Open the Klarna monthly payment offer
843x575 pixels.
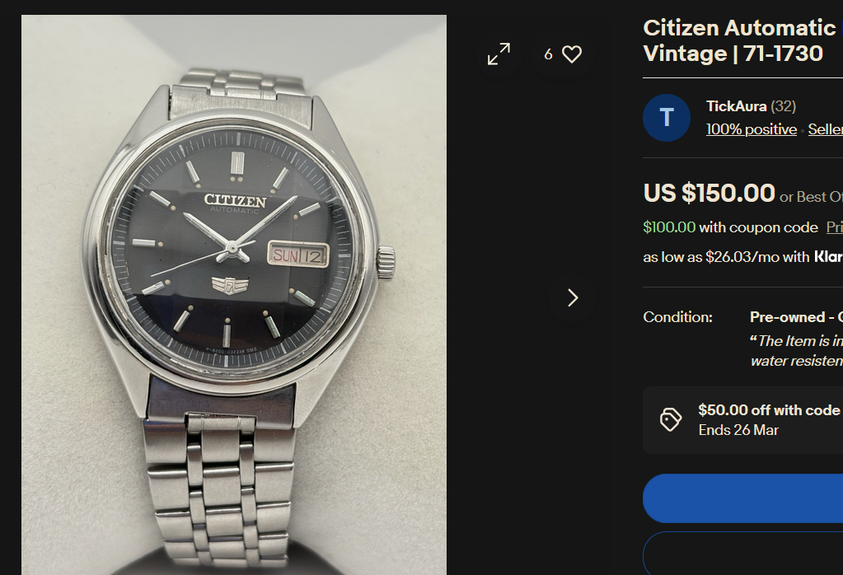pos(742,257)
